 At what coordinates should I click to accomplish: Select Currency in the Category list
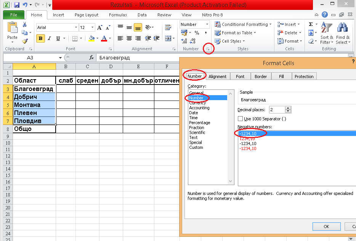[197, 103]
